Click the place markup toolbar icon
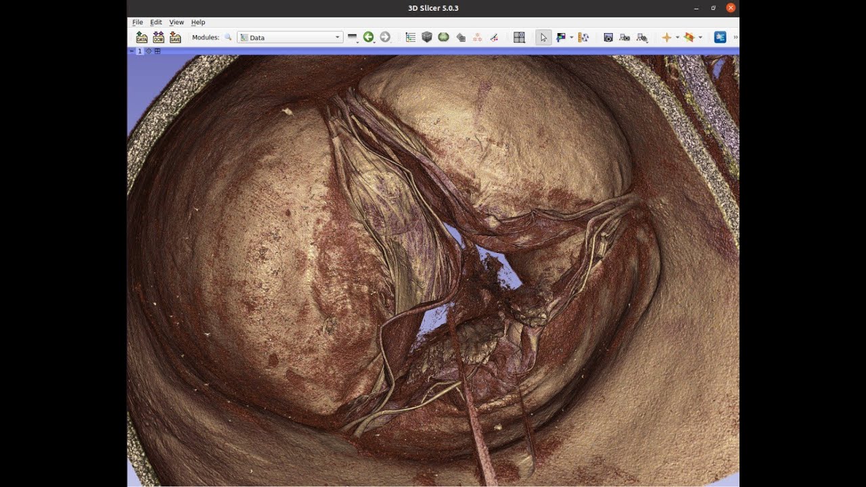The width and height of the screenshot is (866, 487). tap(583, 37)
